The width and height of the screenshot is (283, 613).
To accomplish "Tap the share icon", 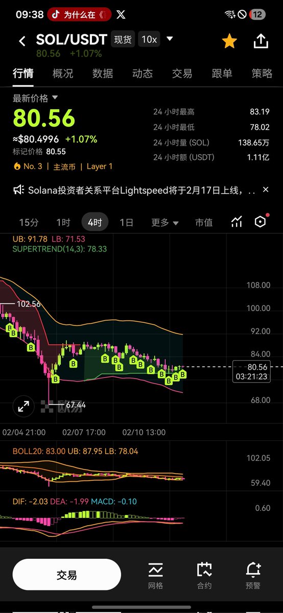I will pos(261,41).
